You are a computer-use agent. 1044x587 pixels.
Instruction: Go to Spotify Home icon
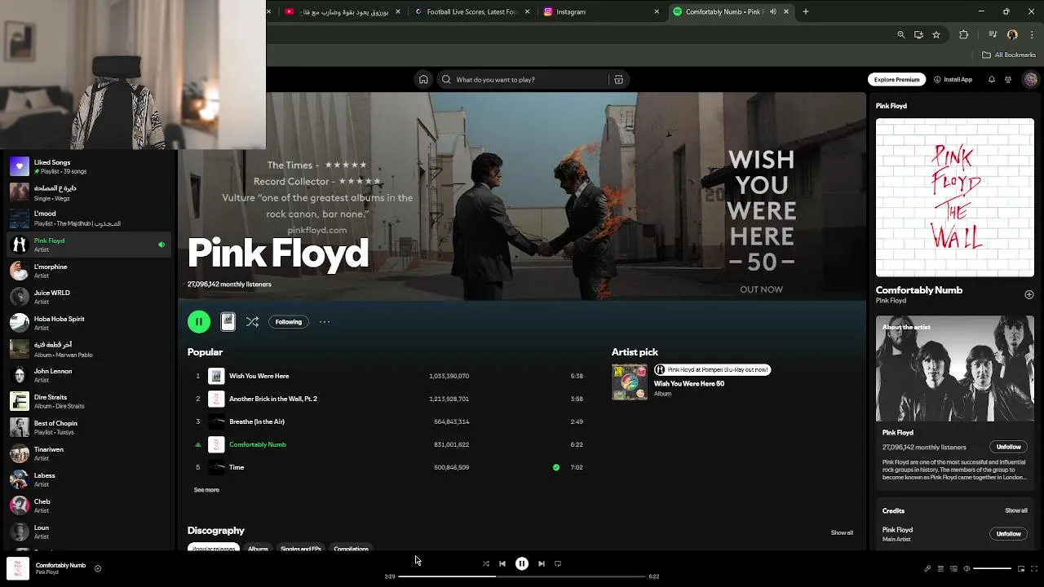pyautogui.click(x=423, y=79)
